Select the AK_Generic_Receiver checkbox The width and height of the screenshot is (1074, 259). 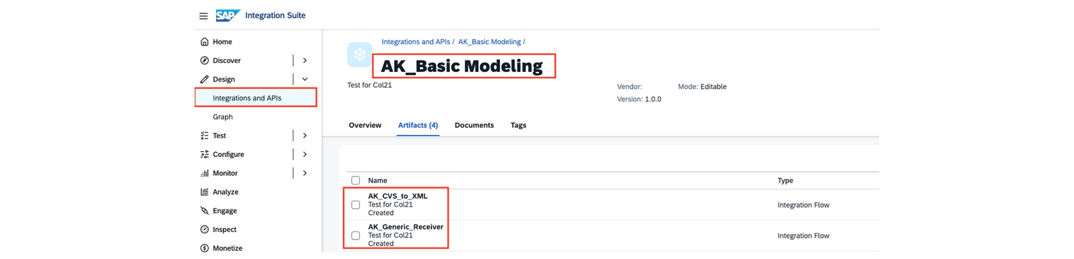356,236
